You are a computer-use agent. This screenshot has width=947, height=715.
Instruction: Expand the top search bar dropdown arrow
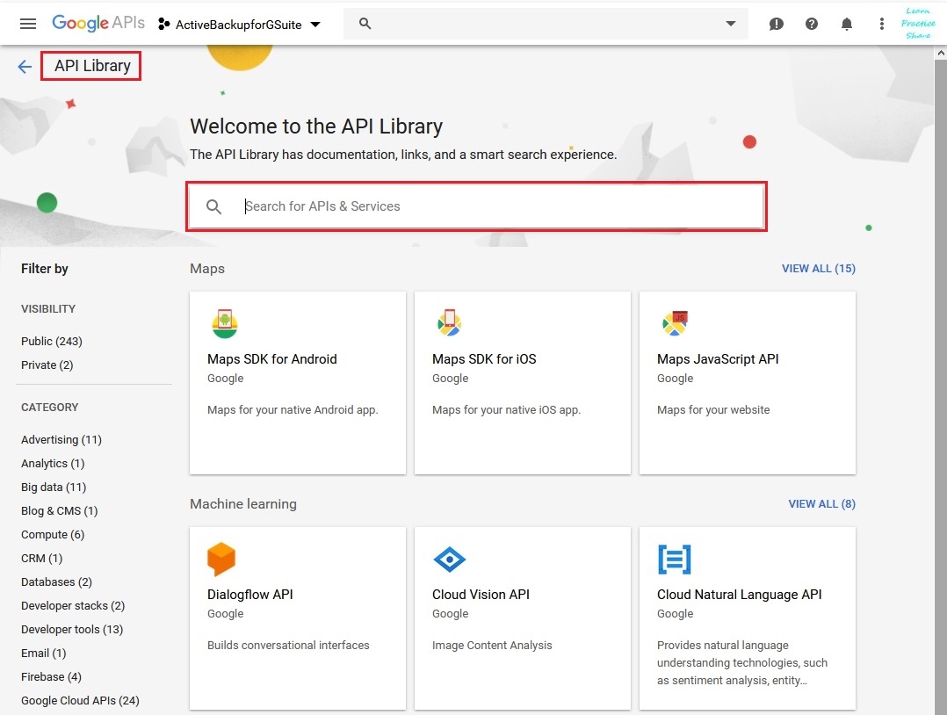point(731,24)
